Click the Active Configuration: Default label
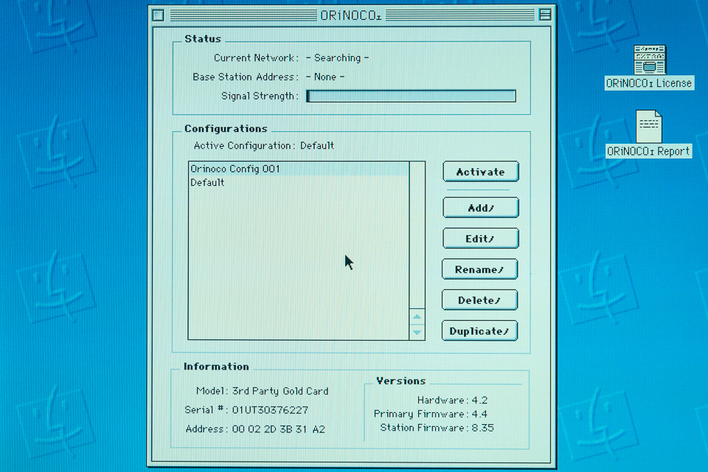This screenshot has width=708, height=472. click(x=264, y=145)
